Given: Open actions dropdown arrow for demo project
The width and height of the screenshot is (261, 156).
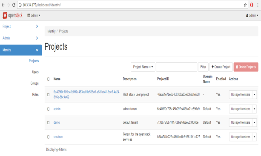Looking at the screenshot, I should (x=254, y=122).
